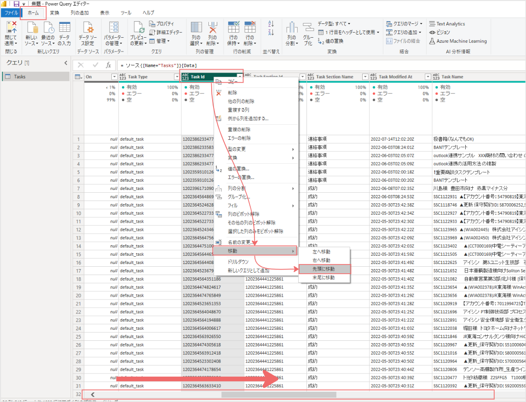Image resolution: width=526 pixels, height=402 pixels.
Task: Open the On column filter dropdown
Action: pyautogui.click(x=114, y=77)
